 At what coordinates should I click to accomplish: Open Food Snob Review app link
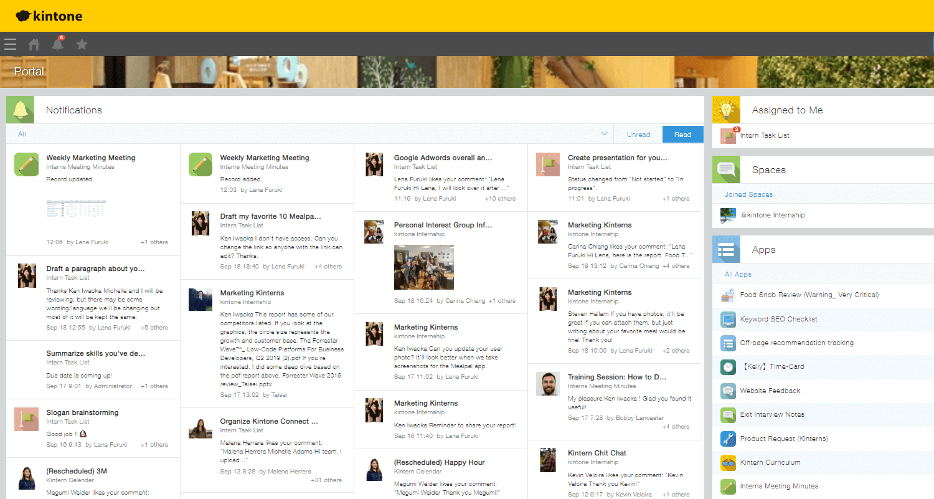click(x=809, y=295)
